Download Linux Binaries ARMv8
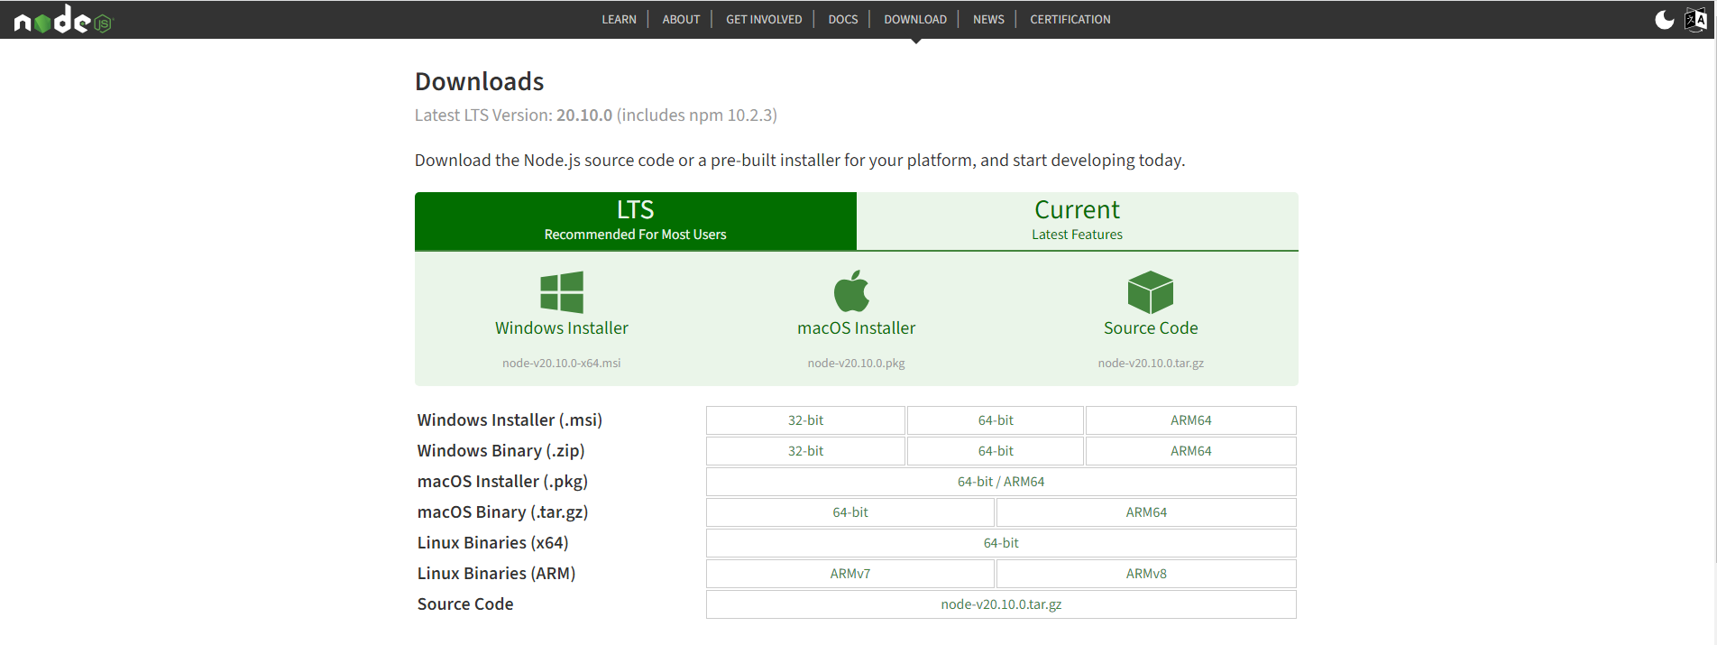1717x645 pixels. pos(1146,574)
